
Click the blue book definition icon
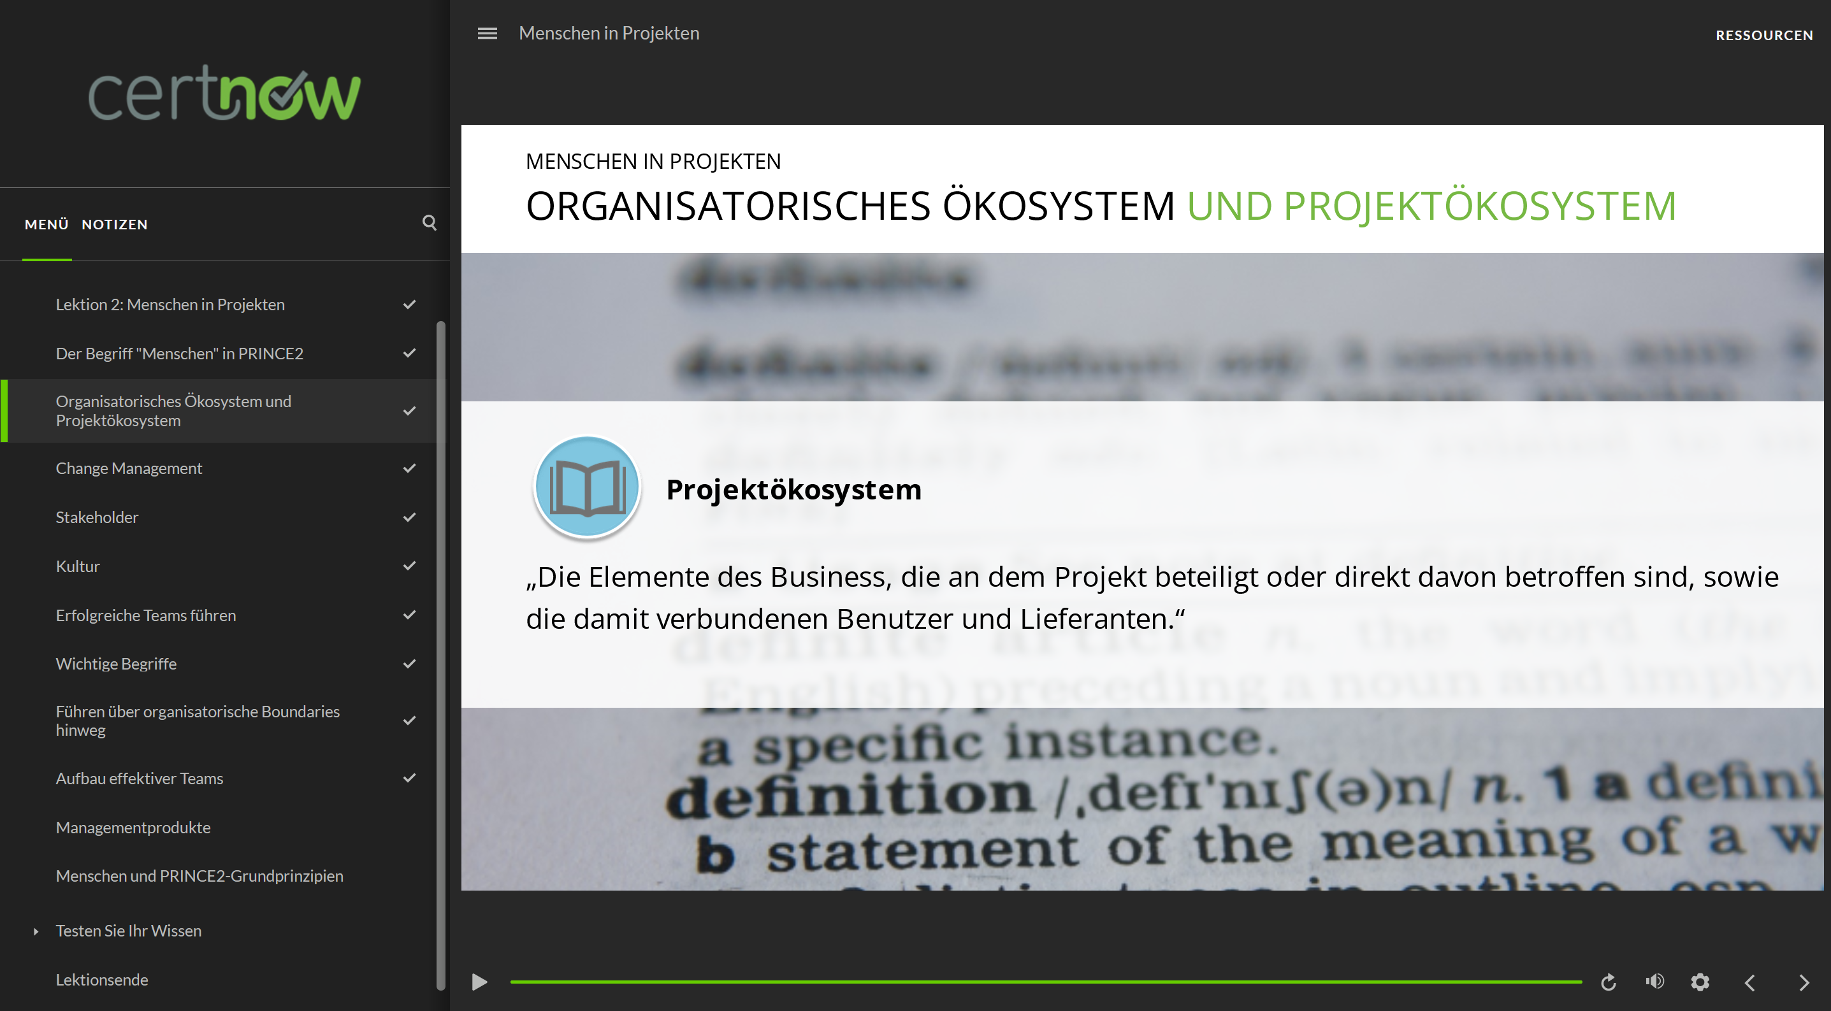[x=587, y=487]
